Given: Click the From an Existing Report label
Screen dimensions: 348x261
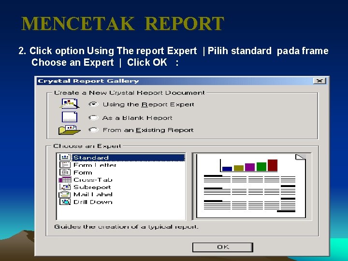Looking at the screenshot, I should [148, 130].
